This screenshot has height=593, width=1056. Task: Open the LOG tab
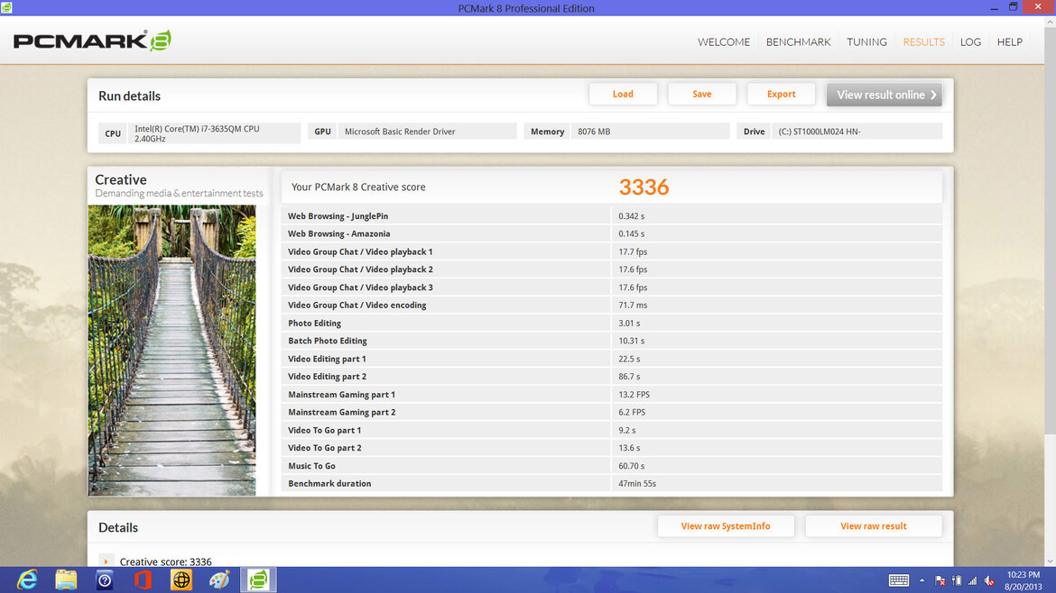pyautogui.click(x=970, y=41)
